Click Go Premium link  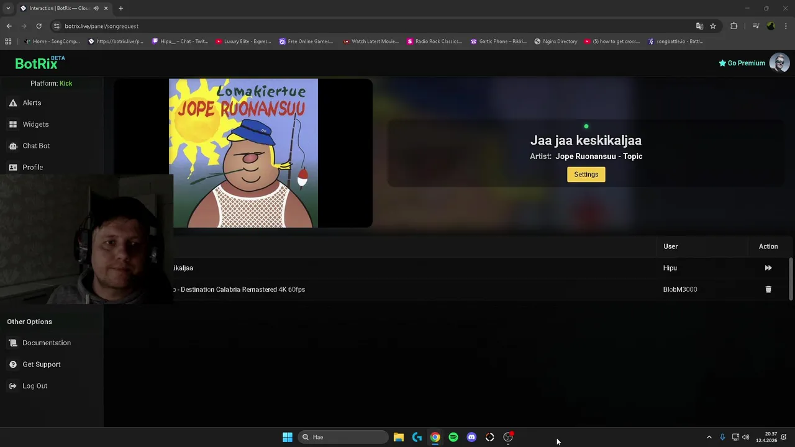[x=742, y=63]
